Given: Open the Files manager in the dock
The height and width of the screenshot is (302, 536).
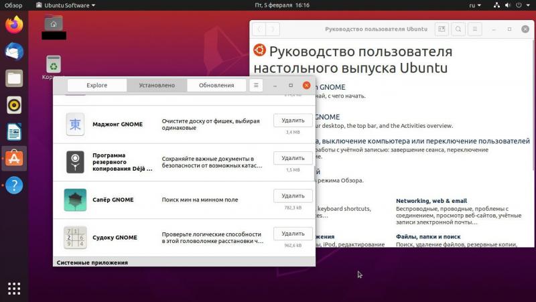Looking at the screenshot, I should coord(14,78).
